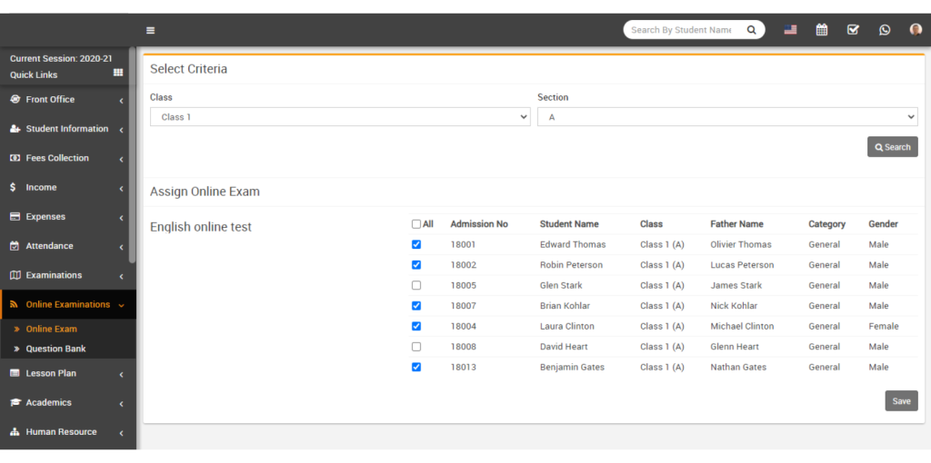The height and width of the screenshot is (463, 931).
Task: Open the Section dropdown
Action: pos(727,117)
